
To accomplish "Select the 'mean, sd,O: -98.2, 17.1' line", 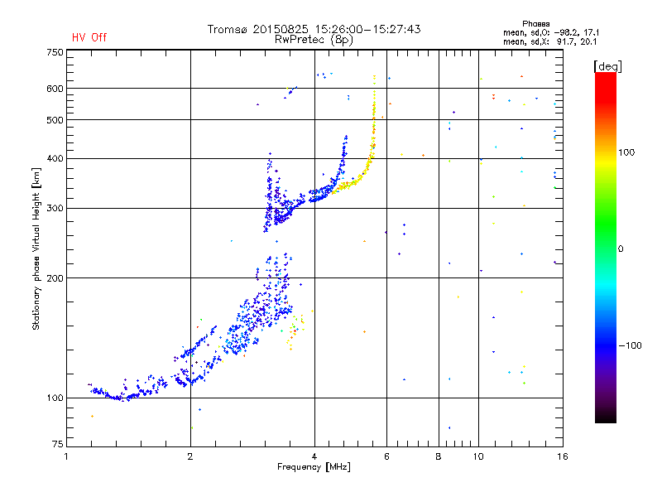I will (x=551, y=32).
